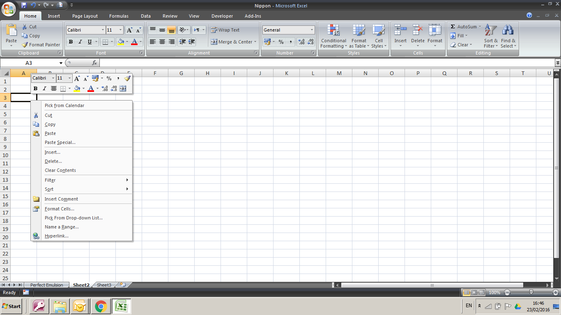561x315 pixels.
Task: Open the General number format dropdown
Action: click(312, 30)
